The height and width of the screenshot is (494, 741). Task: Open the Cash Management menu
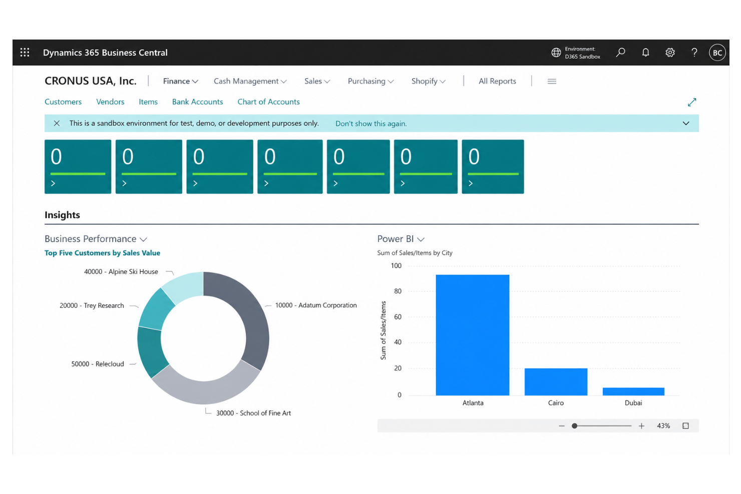(250, 81)
